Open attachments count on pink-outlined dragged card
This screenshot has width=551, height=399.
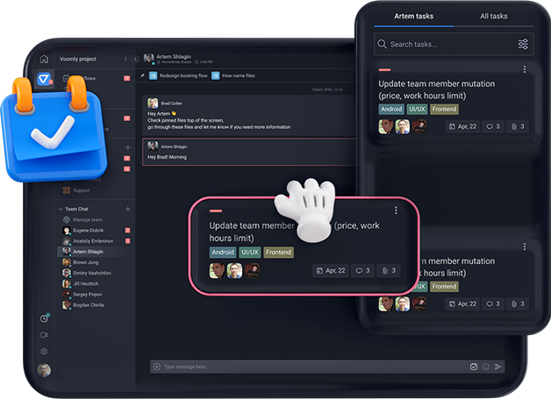[389, 271]
